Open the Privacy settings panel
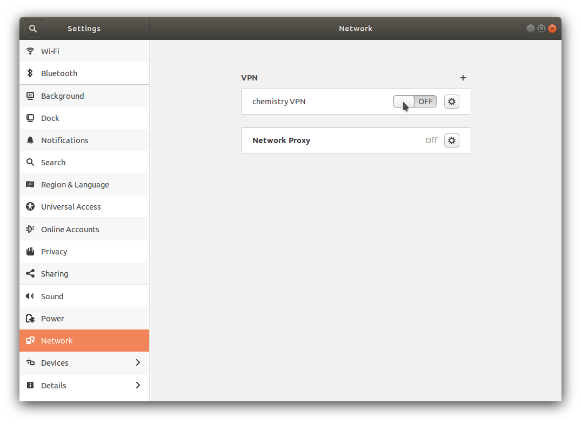 84,252
